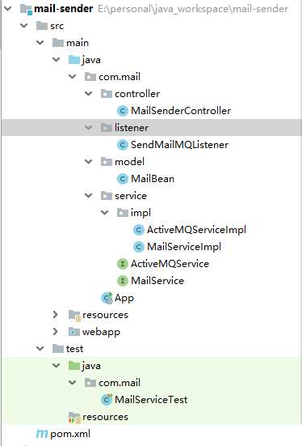Image resolution: width=302 pixels, height=446 pixels.
Task: Click the package icon of com.mail under main
Action: 90,77
